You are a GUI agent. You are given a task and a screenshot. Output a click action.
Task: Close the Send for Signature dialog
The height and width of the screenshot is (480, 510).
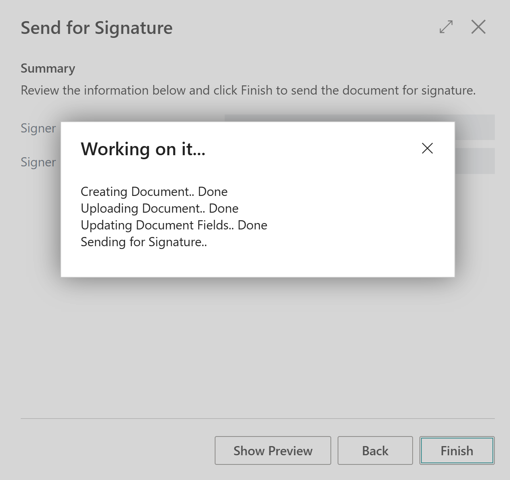tap(478, 27)
